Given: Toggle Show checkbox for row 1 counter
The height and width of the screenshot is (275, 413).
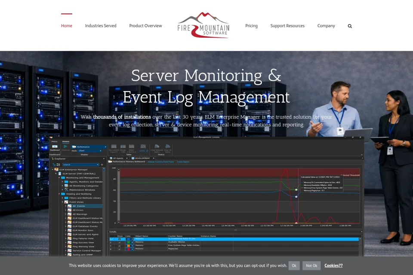Looking at the screenshot, I should [119, 239].
